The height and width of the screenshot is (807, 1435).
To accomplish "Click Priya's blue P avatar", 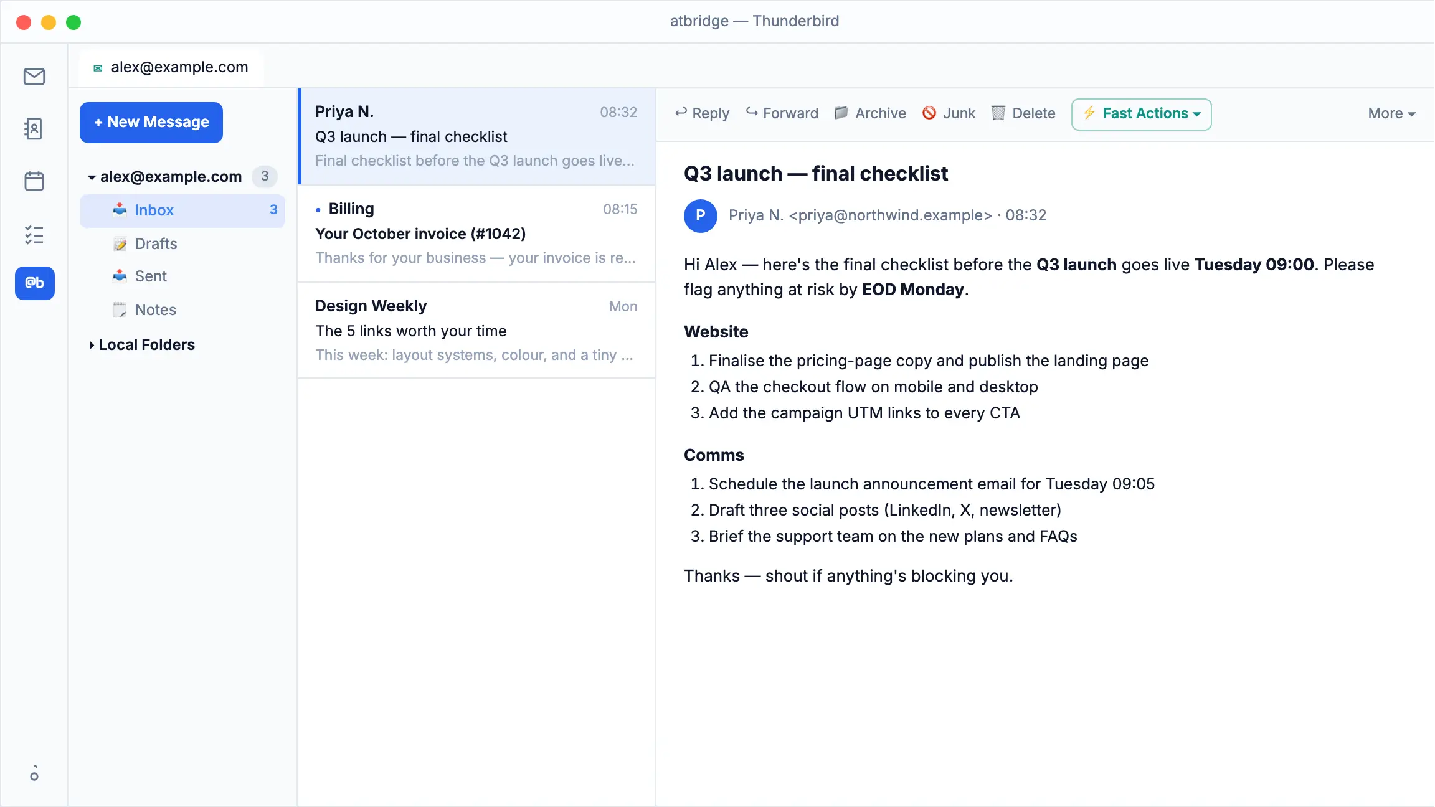I will [701, 215].
